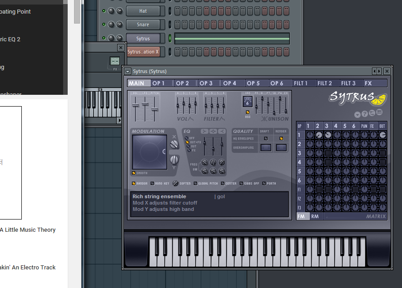This screenshot has width=402, height=288.
Task: Mute the Hat channel with its green LED
Action: [x=104, y=11]
